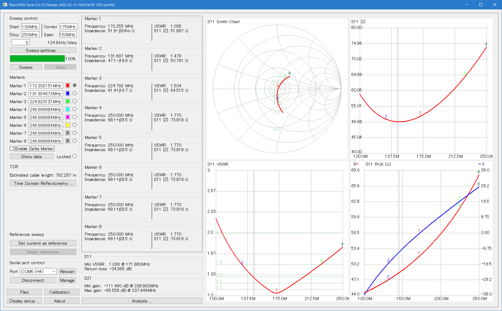
Task: Edit the Start frequency field
Action: [x=30, y=27]
